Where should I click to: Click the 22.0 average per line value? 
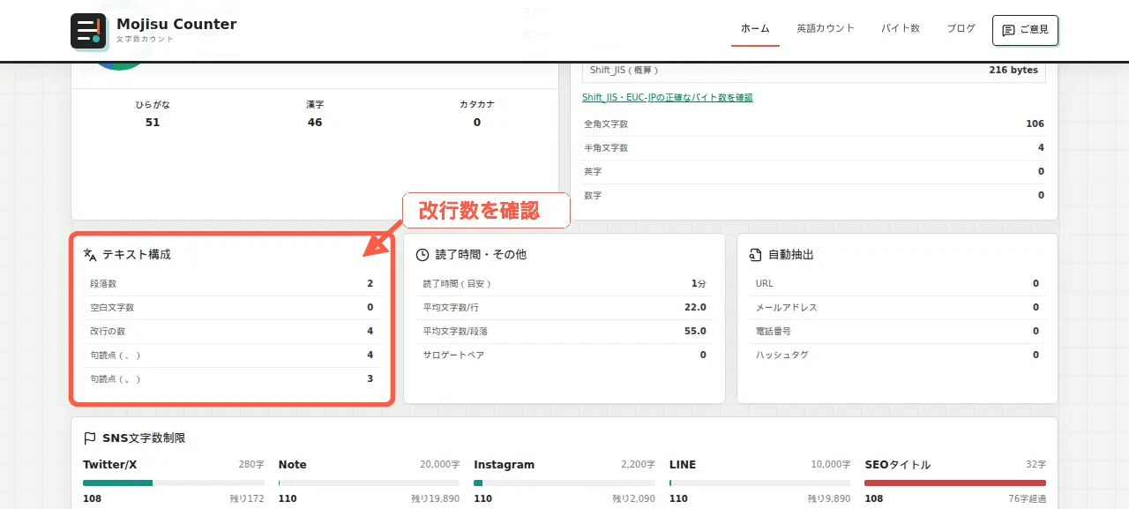click(x=696, y=307)
